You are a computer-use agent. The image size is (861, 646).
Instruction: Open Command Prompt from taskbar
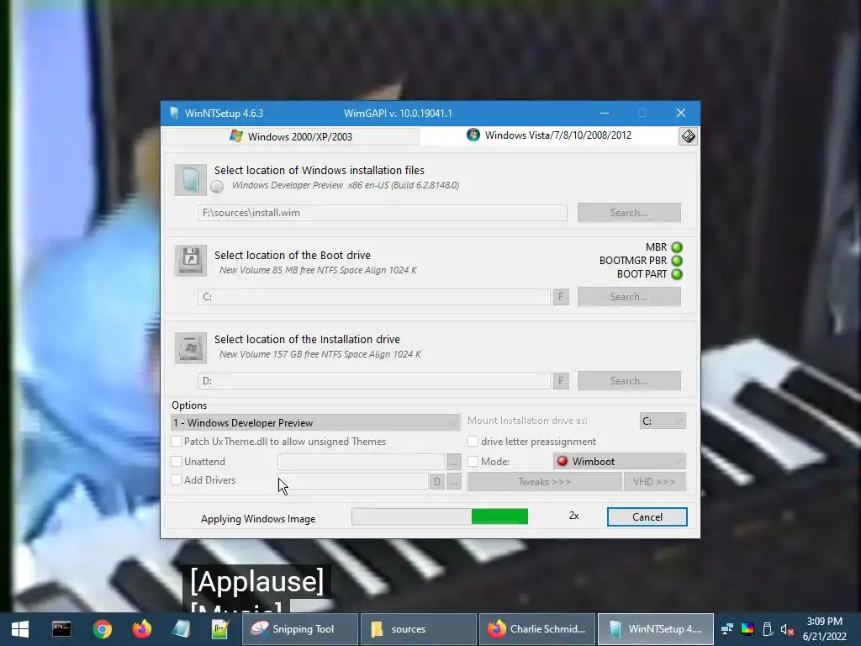[61, 629]
